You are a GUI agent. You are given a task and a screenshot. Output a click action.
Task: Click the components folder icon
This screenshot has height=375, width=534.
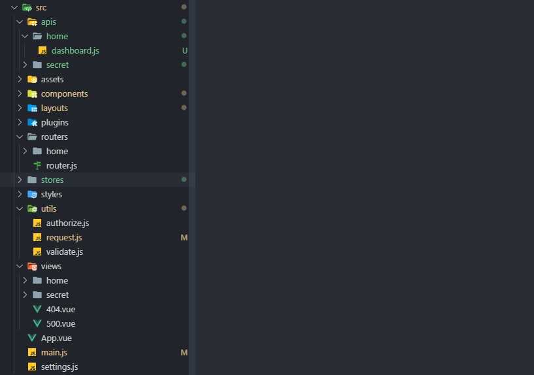pos(32,93)
